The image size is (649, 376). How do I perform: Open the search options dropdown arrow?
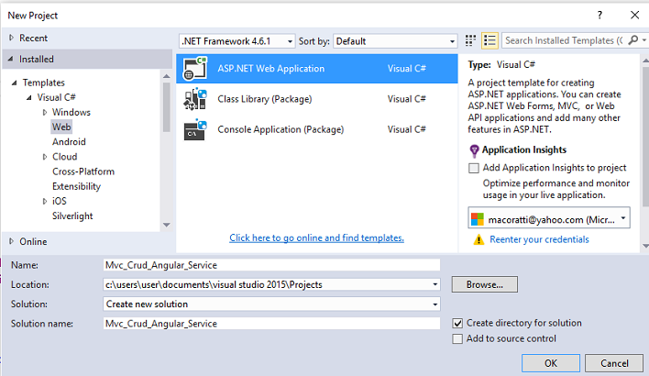[x=644, y=40]
